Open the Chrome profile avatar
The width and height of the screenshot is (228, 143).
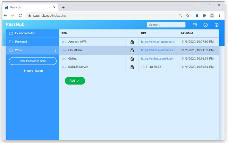coord(212,15)
